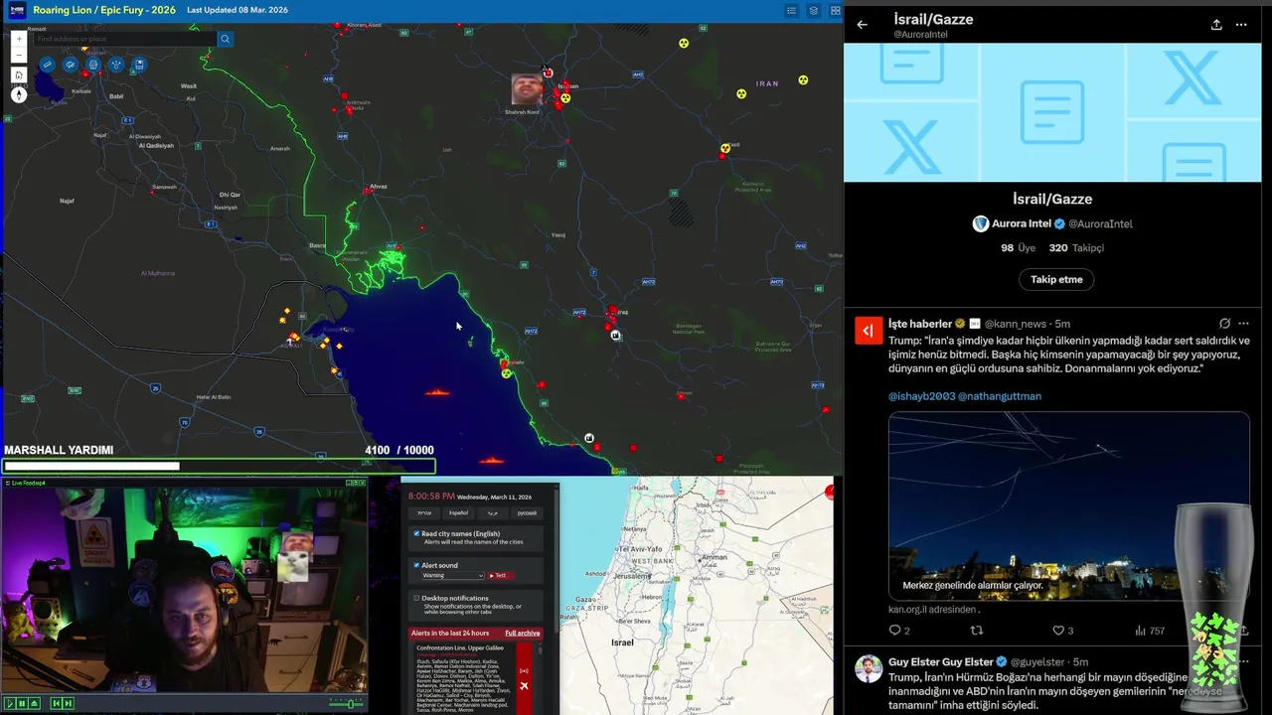Open the İşte haberler tweet more options
1272x715 pixels.
pyautogui.click(x=1243, y=324)
